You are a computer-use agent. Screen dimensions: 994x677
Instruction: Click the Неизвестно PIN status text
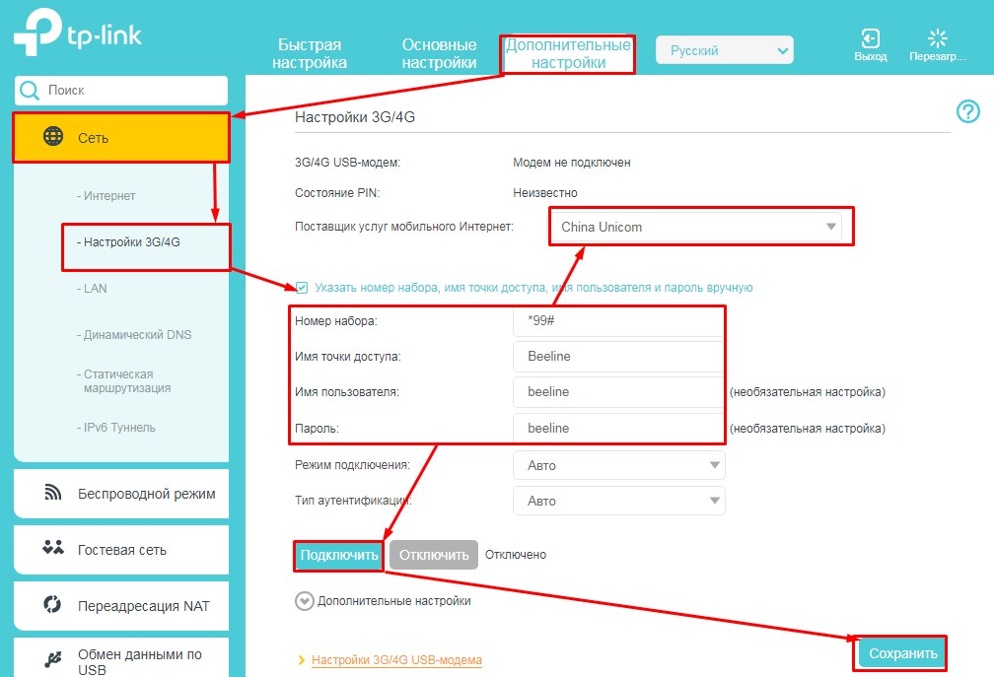(x=544, y=192)
